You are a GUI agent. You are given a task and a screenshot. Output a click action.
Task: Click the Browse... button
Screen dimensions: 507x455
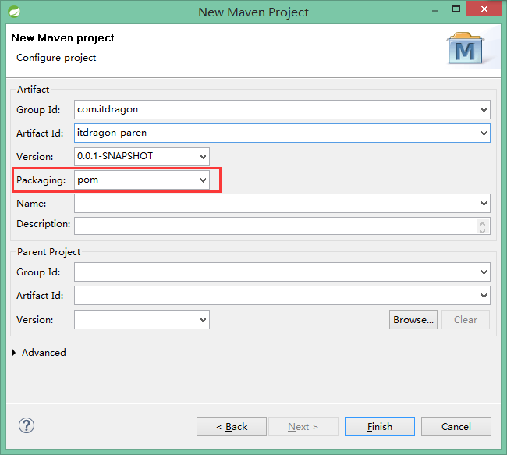(413, 320)
